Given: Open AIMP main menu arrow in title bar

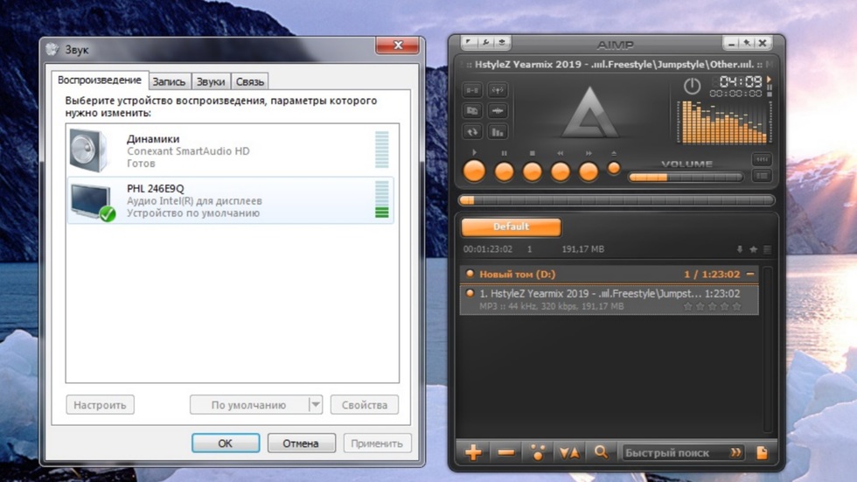Looking at the screenshot, I should (469, 43).
